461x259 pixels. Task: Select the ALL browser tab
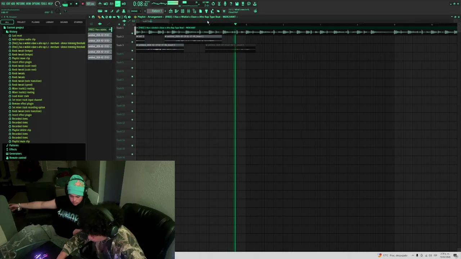[x=7, y=22]
